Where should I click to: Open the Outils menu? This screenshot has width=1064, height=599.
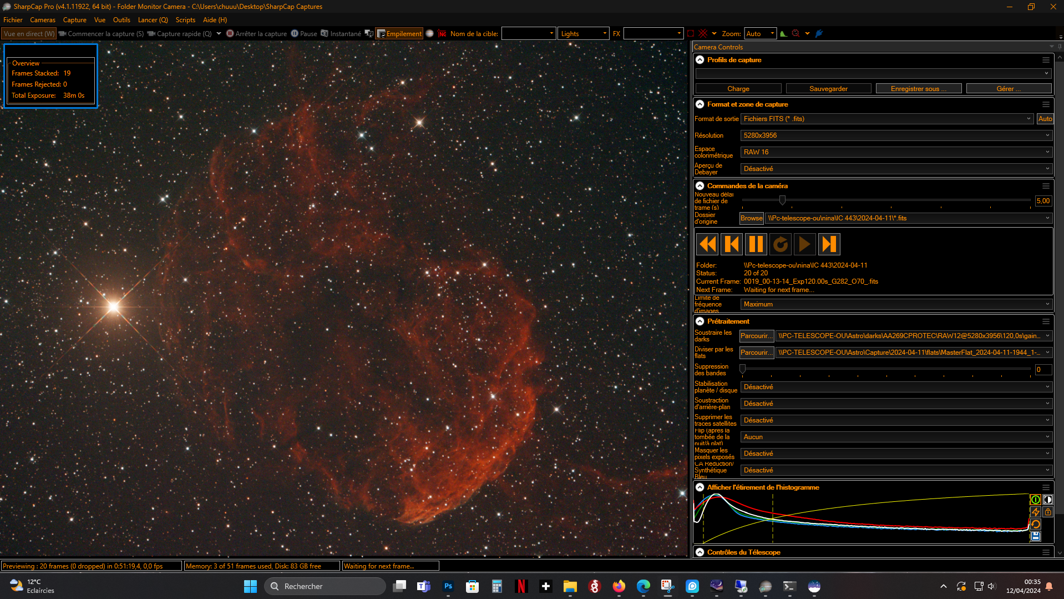coord(121,20)
